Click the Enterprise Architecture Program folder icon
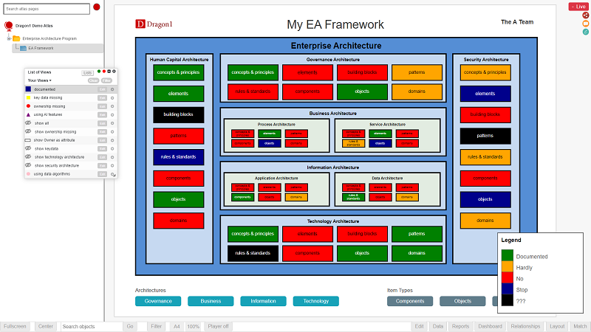 point(16,38)
